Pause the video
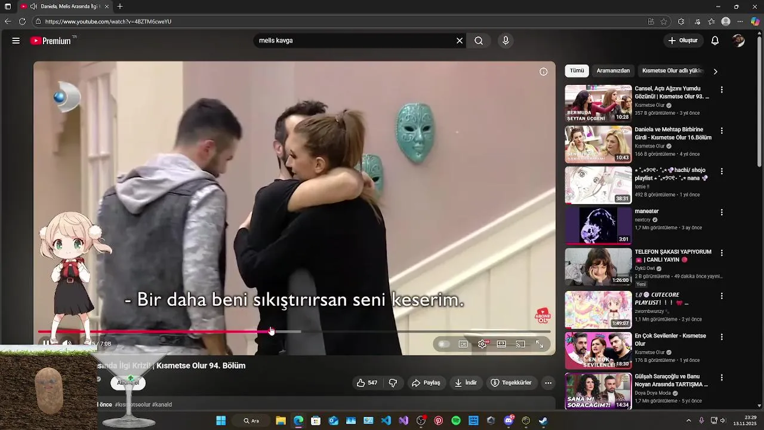The width and height of the screenshot is (764, 430). pos(46,343)
